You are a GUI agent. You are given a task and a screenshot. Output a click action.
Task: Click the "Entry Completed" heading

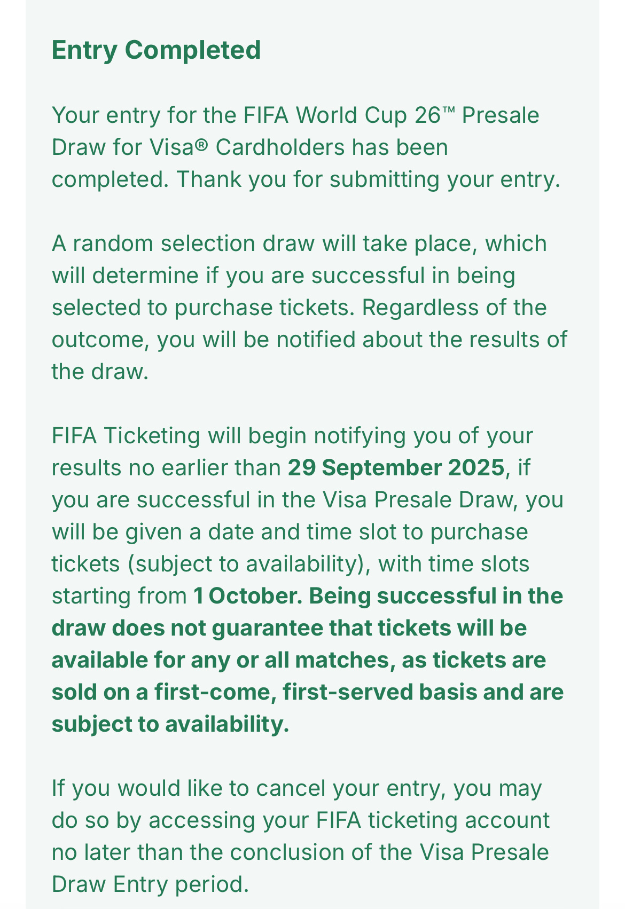point(156,50)
